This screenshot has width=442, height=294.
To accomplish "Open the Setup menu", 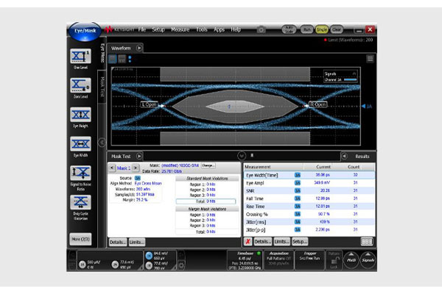I will pyautogui.click(x=158, y=29).
